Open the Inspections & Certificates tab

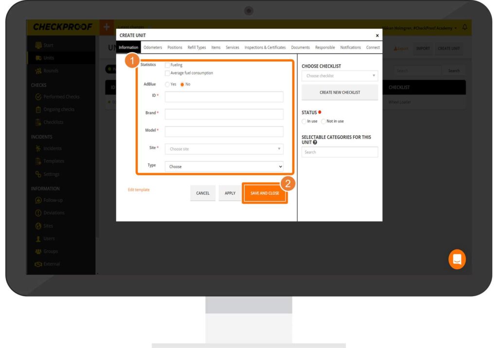265,48
